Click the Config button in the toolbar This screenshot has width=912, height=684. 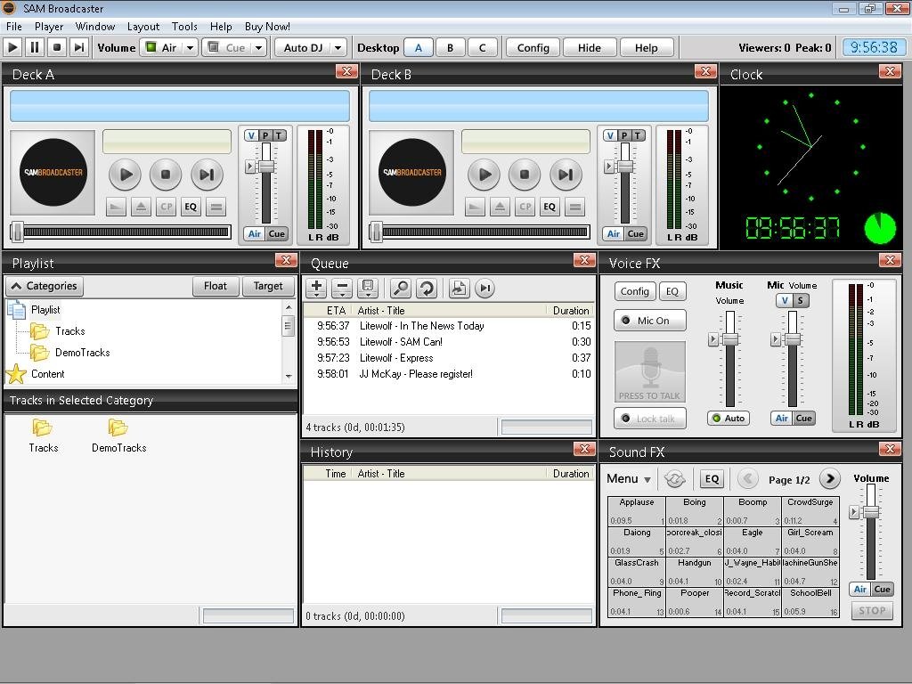tap(533, 48)
